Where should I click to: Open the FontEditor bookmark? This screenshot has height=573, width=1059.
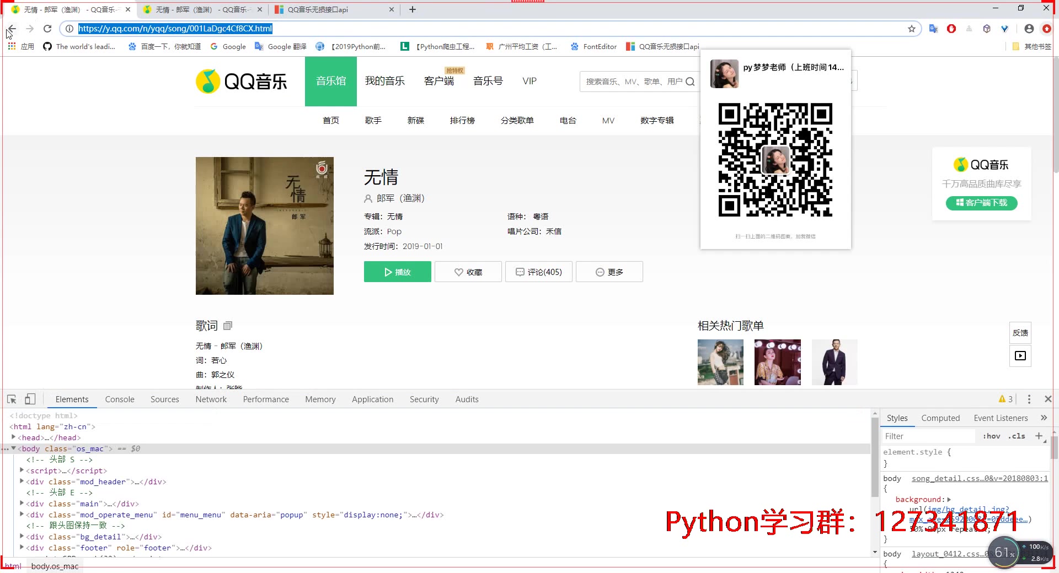point(594,46)
